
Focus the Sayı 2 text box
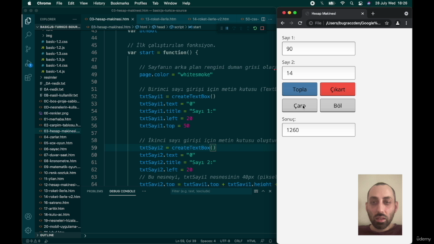[319, 73]
